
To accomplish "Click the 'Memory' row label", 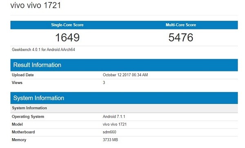I will (x=19, y=140).
